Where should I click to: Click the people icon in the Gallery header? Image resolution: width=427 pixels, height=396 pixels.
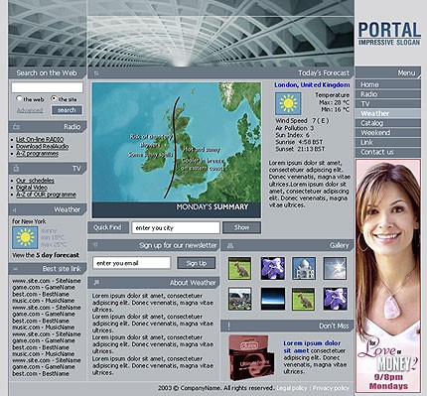pyautogui.click(x=230, y=245)
